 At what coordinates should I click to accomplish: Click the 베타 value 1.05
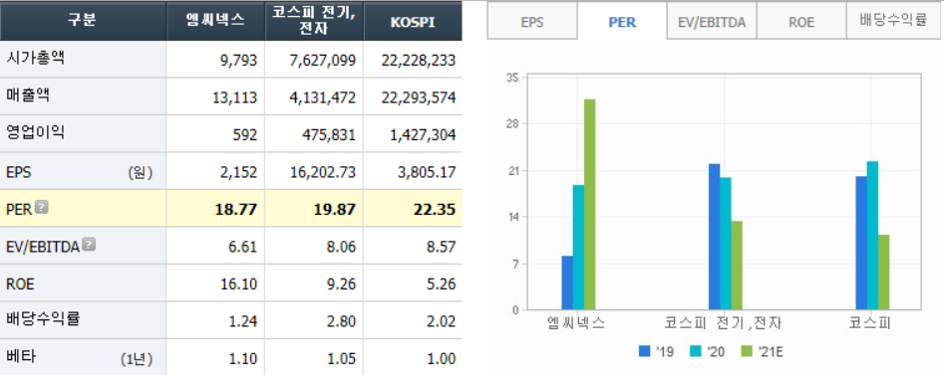(x=342, y=359)
